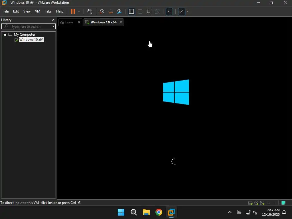Open the Edit menu
This screenshot has height=219, width=292.
pos(16,11)
